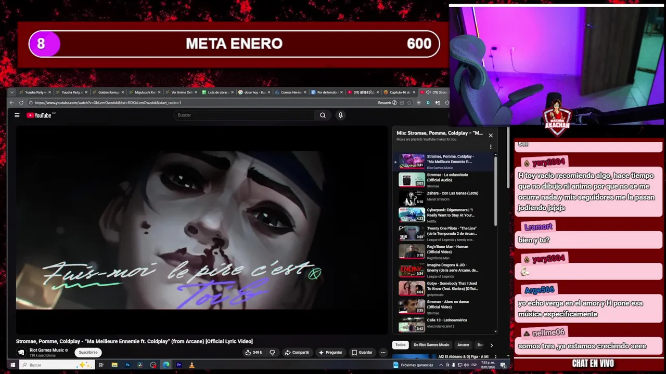
Task: Select the Arcane filter chip
Action: click(463, 345)
